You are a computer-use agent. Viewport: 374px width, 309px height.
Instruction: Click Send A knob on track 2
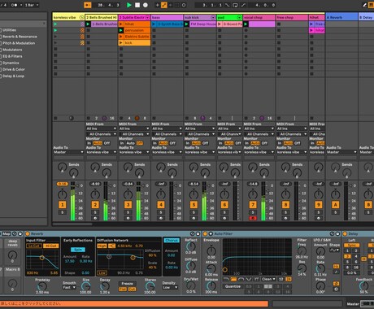[x=95, y=167]
